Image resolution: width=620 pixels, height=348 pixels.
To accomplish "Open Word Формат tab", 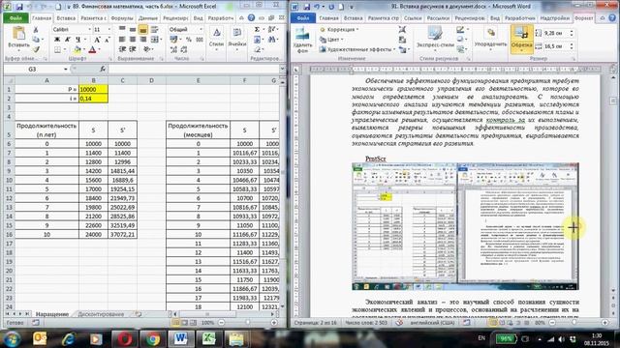I will tap(583, 18).
